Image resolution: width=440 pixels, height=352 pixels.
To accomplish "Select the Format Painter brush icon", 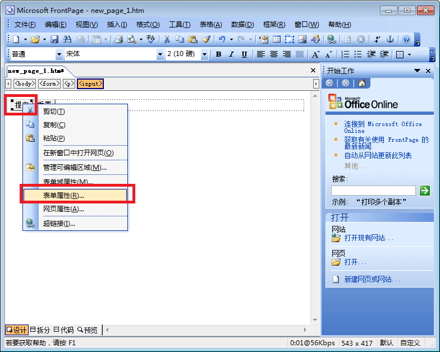I will (206, 39).
